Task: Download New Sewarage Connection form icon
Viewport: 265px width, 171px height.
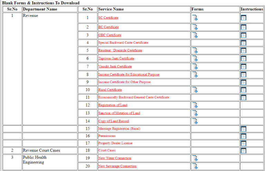Action: 195,166
